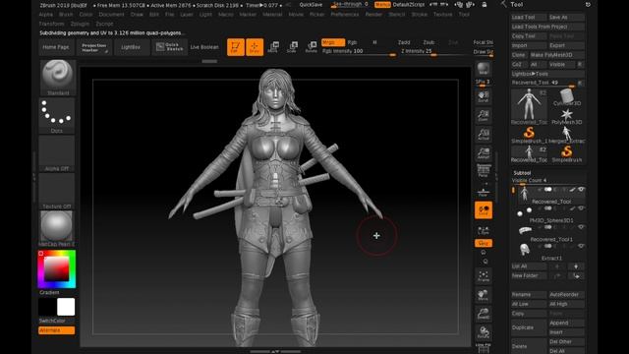Image resolution: width=629 pixels, height=354 pixels.
Task: Click the QuickSave button
Action: coord(311,4)
